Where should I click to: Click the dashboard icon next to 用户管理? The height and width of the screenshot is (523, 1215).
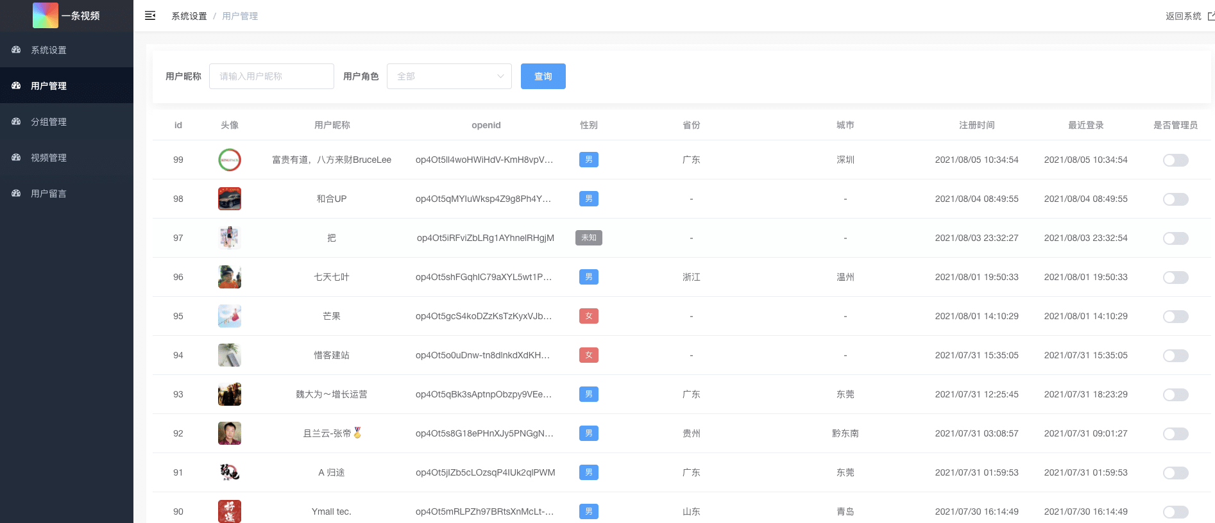click(x=16, y=85)
